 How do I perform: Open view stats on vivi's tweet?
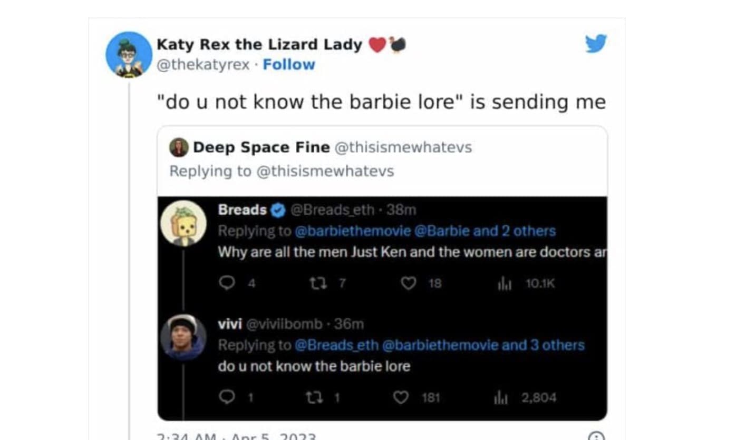pyautogui.click(x=500, y=398)
